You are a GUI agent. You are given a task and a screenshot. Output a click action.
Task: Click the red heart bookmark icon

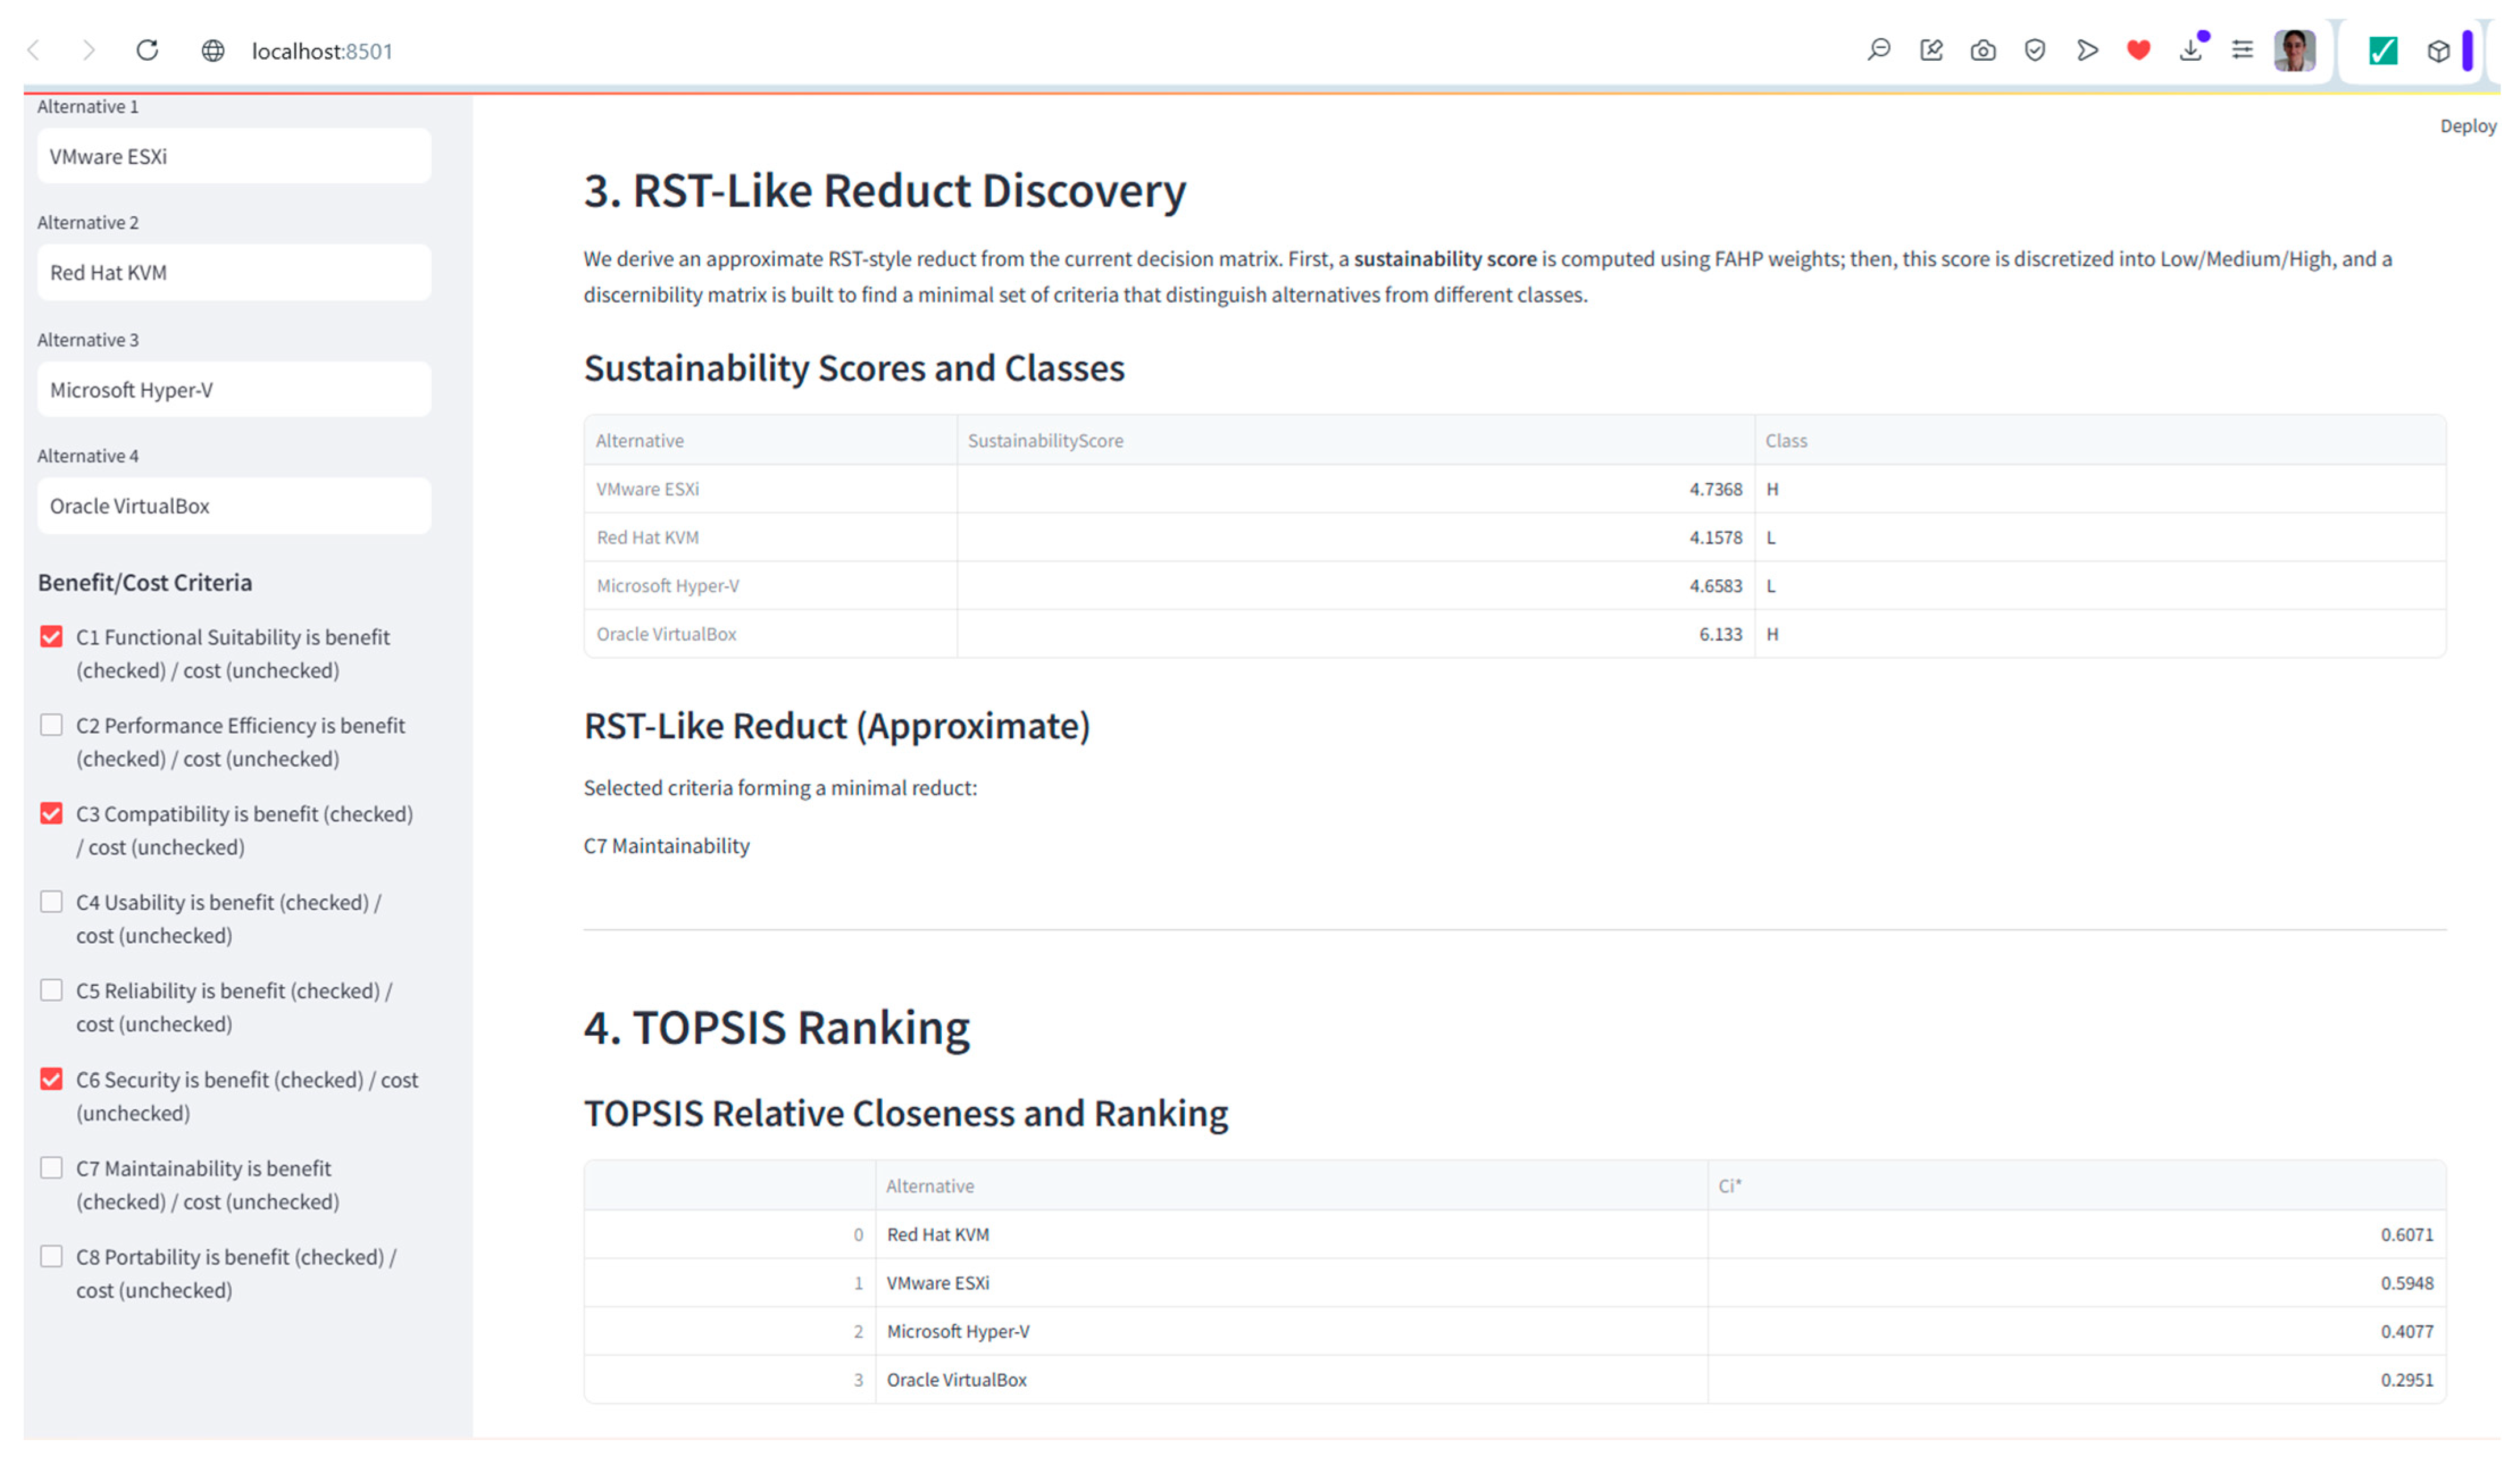click(x=2139, y=50)
